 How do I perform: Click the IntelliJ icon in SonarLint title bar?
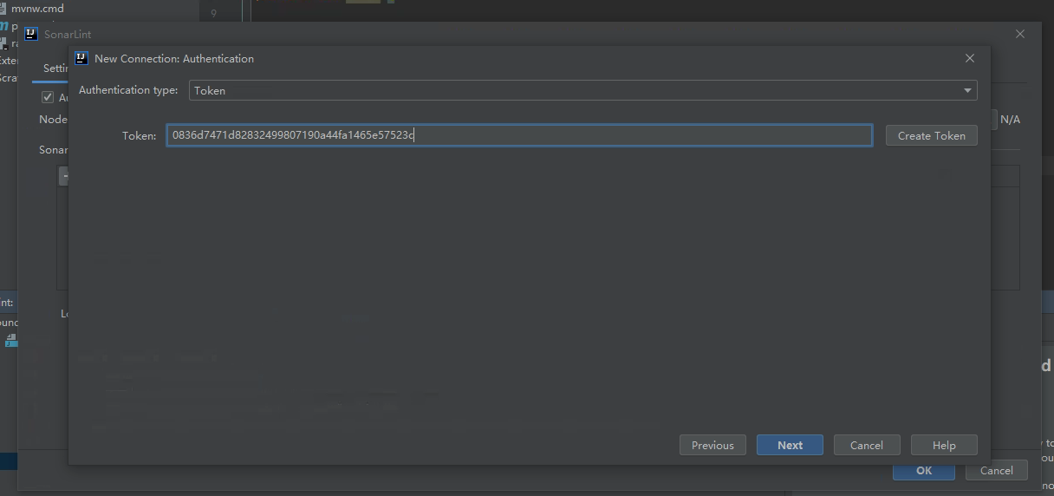31,34
